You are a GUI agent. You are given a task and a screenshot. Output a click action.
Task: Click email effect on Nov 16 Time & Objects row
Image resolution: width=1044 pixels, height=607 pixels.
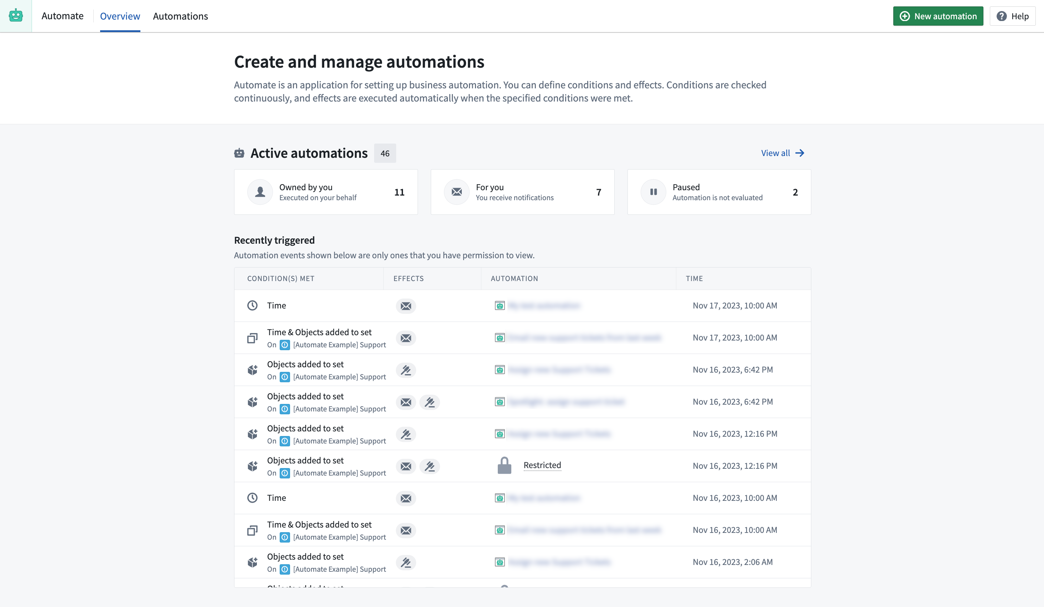coord(406,530)
